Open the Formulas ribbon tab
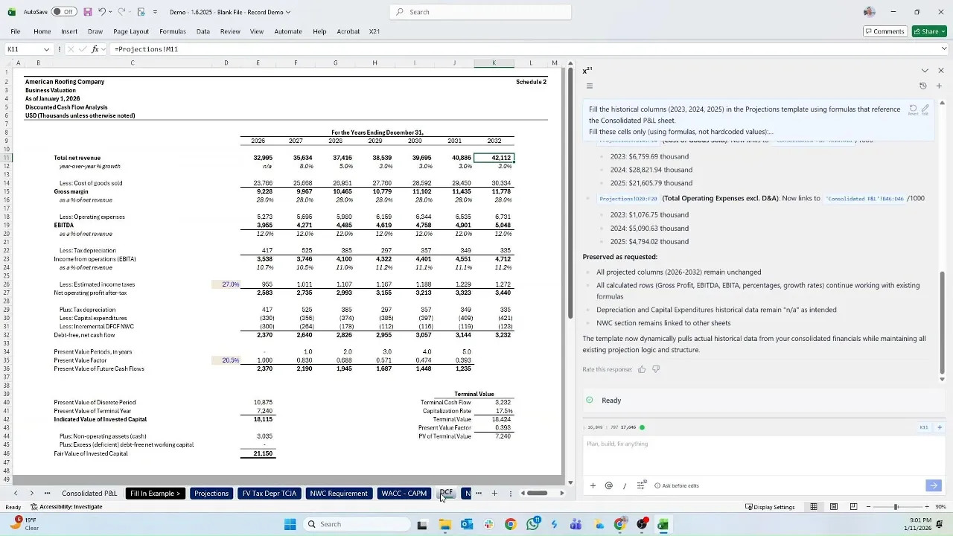Screen dimensions: 953x536 pyautogui.click(x=173, y=31)
